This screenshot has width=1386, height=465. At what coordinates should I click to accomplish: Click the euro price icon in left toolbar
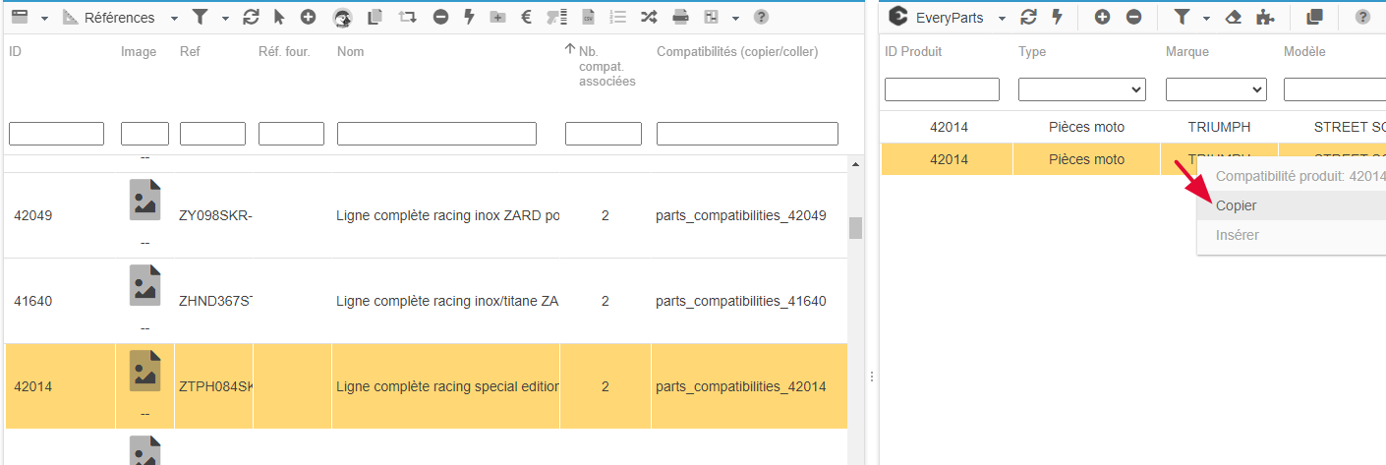(526, 18)
